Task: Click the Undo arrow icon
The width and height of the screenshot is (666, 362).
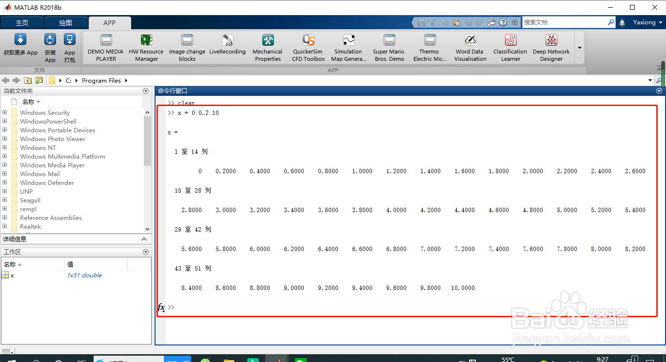Action: pos(468,22)
